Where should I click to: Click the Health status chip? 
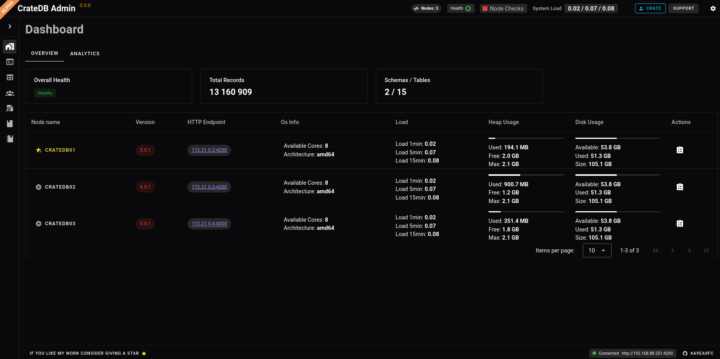tap(461, 8)
